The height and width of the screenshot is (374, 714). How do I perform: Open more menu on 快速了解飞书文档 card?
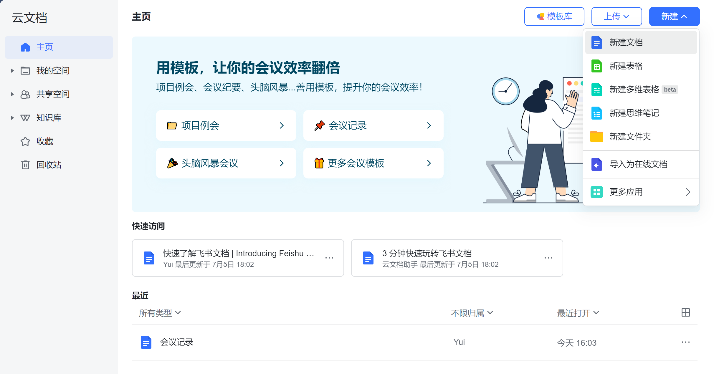coord(329,258)
